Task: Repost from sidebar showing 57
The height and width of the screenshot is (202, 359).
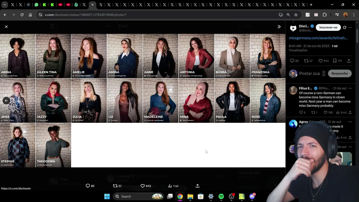Action: tap(306, 61)
